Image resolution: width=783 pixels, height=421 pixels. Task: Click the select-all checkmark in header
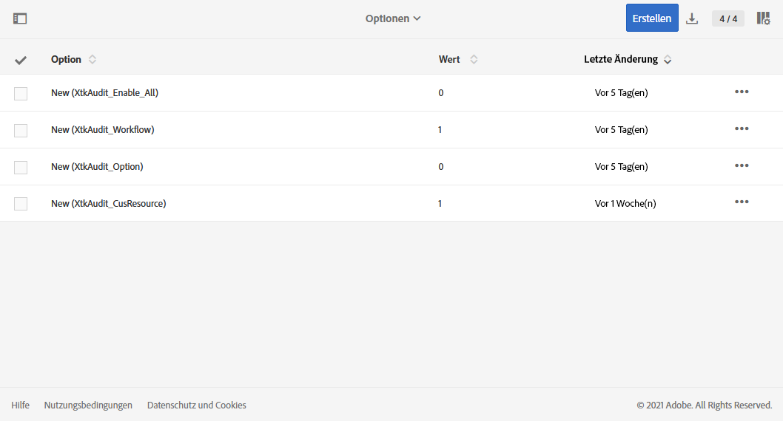tap(21, 60)
